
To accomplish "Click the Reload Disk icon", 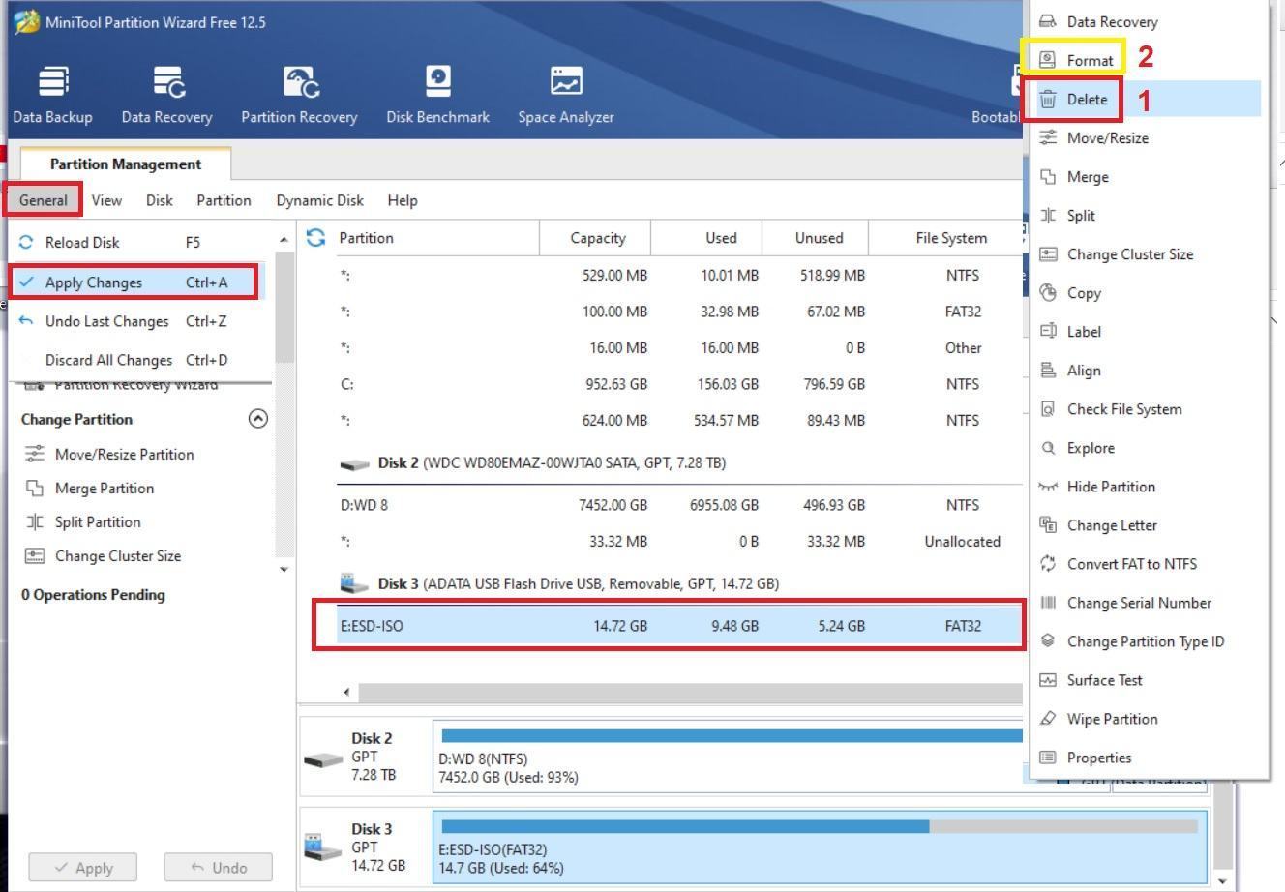I will pos(26,242).
